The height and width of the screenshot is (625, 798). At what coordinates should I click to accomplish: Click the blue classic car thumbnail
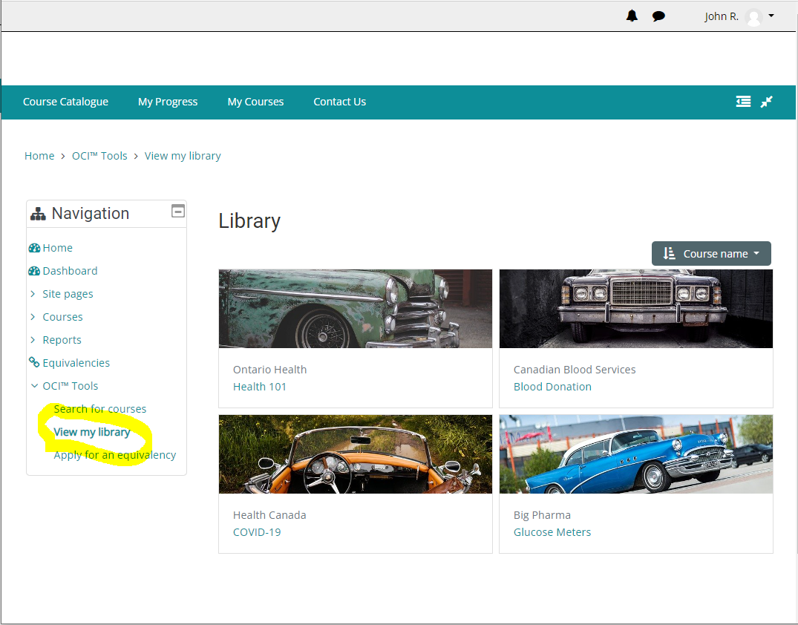(635, 454)
